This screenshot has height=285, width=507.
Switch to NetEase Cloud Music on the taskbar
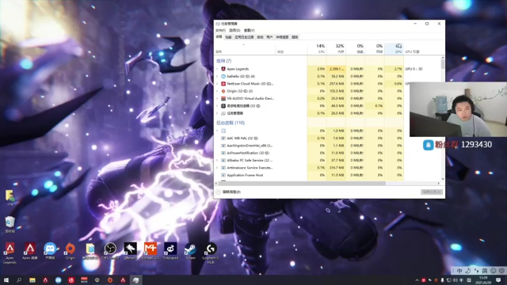point(71,279)
